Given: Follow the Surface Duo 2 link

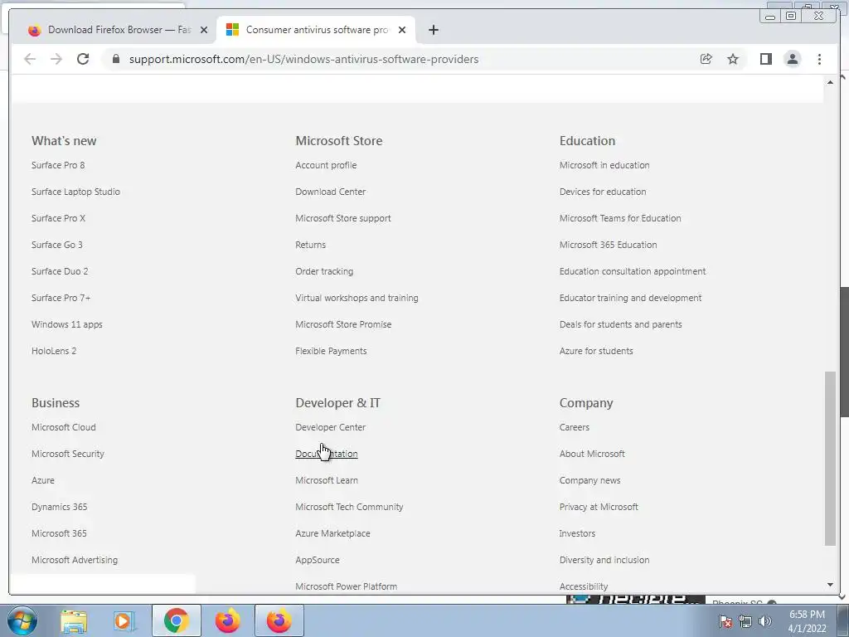Looking at the screenshot, I should [x=60, y=271].
